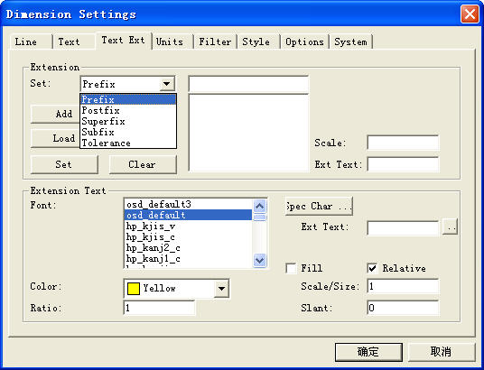The height and width of the screenshot is (370, 484).
Task: Open the Set dropdown arrow
Action: 167,84
